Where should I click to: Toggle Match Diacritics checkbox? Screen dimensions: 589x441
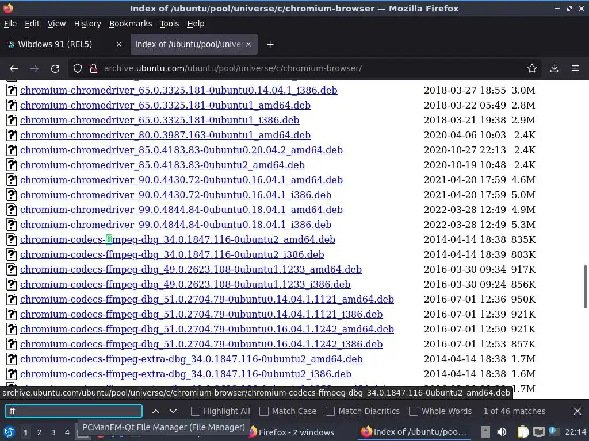click(330, 411)
